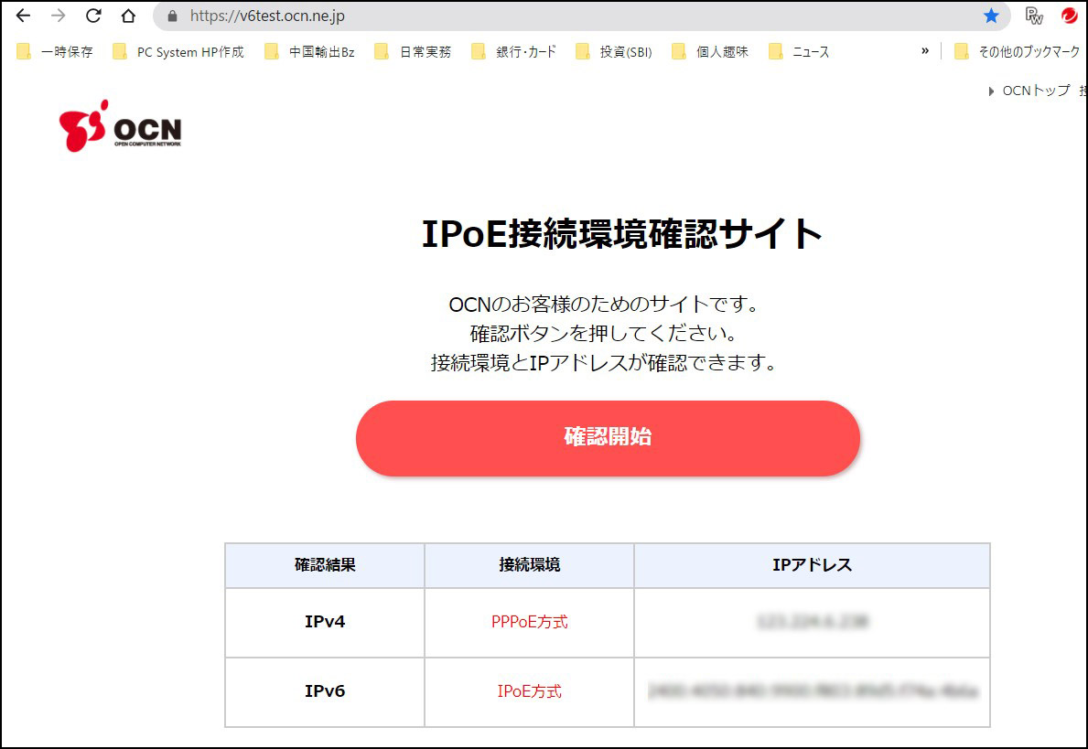Screen dimensions: 1088x749
Task: Open the 中国輸出Bz bookmark folder
Action: coord(309,52)
